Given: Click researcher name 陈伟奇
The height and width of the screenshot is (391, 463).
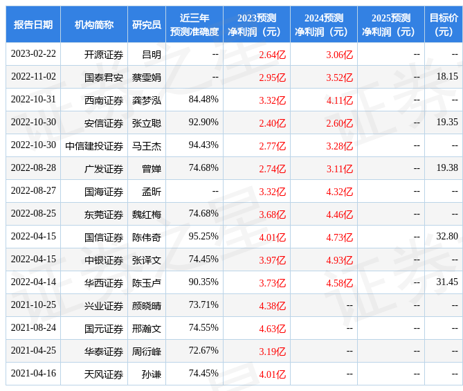Looking at the screenshot, I should pos(147,237).
